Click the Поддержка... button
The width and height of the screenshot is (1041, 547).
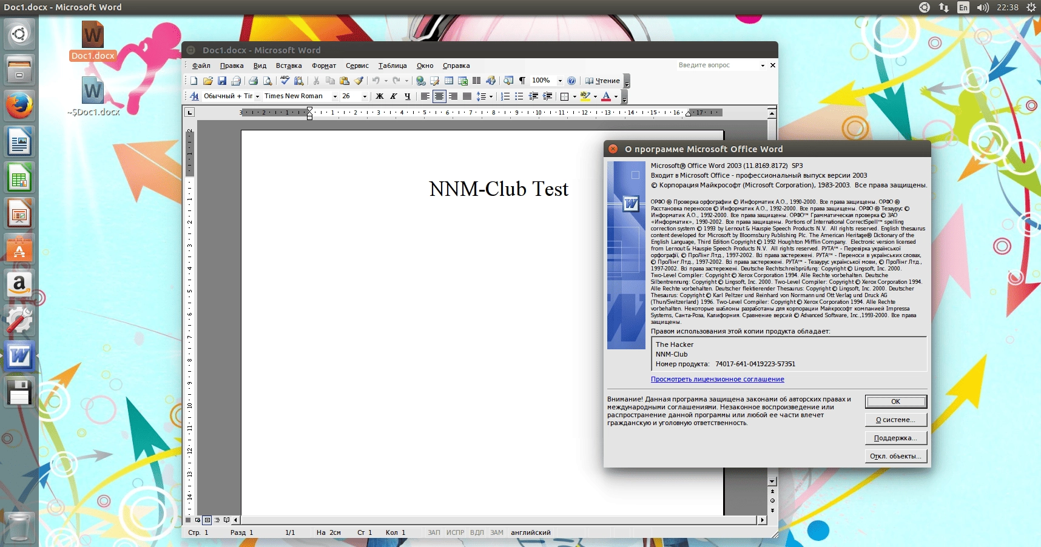895,438
